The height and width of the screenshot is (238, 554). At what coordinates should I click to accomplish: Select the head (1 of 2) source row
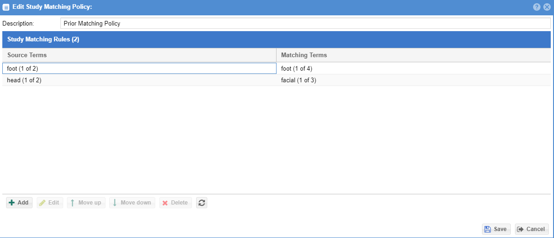click(x=139, y=80)
